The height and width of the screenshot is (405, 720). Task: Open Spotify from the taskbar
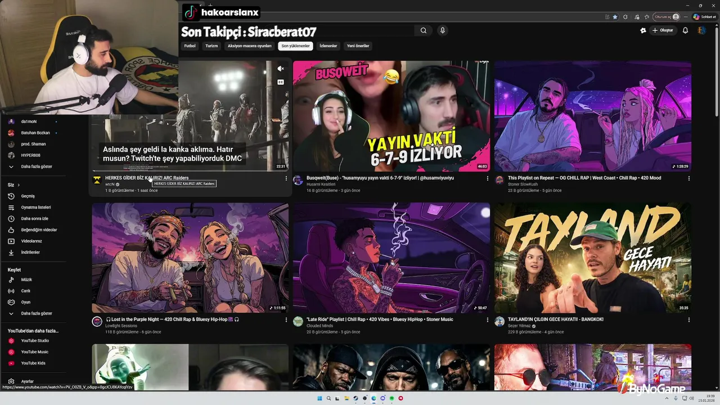click(391, 398)
